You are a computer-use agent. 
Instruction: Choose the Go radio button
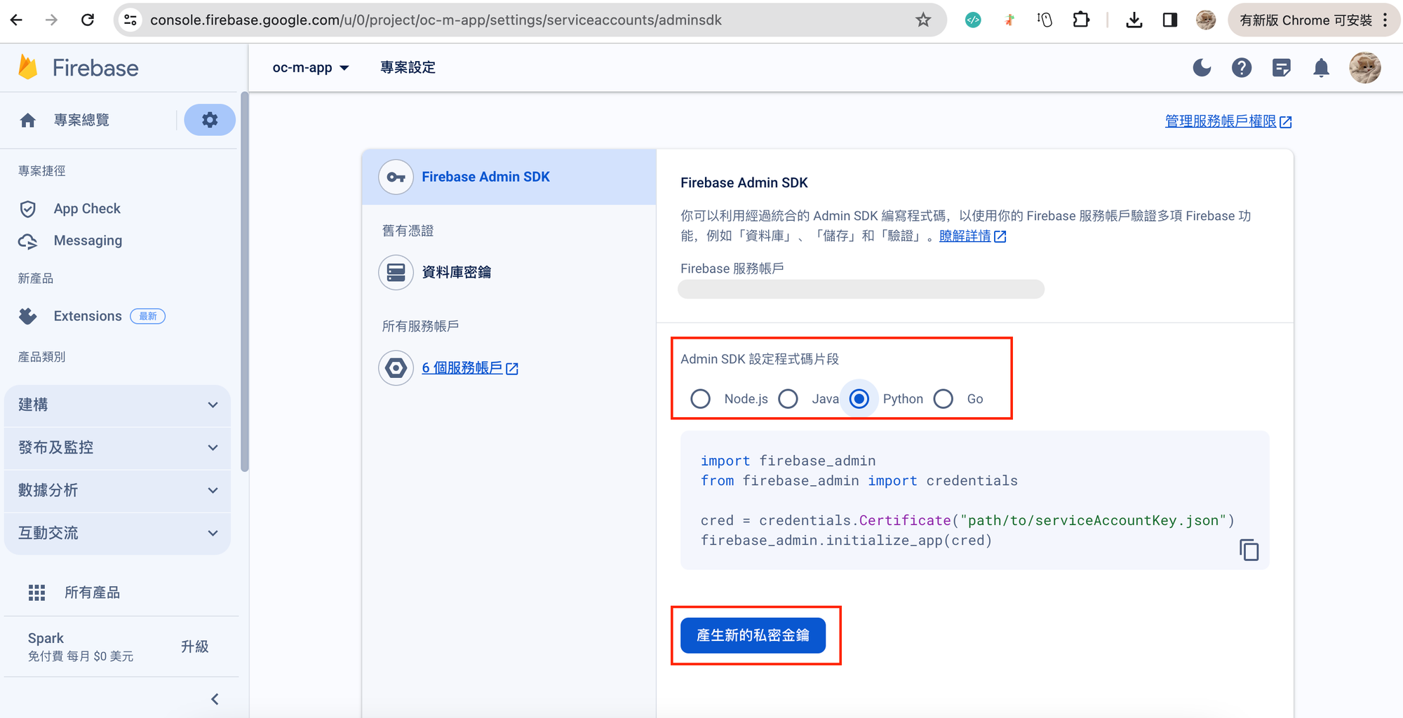point(944,399)
